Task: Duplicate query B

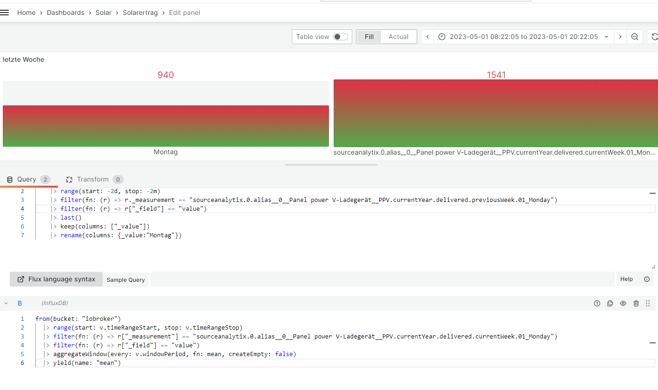Action: click(610, 303)
